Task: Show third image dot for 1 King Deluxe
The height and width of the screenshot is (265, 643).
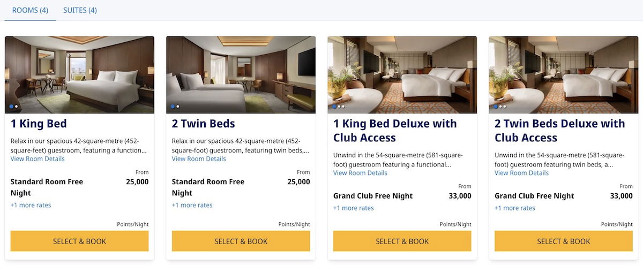Action: click(x=343, y=107)
